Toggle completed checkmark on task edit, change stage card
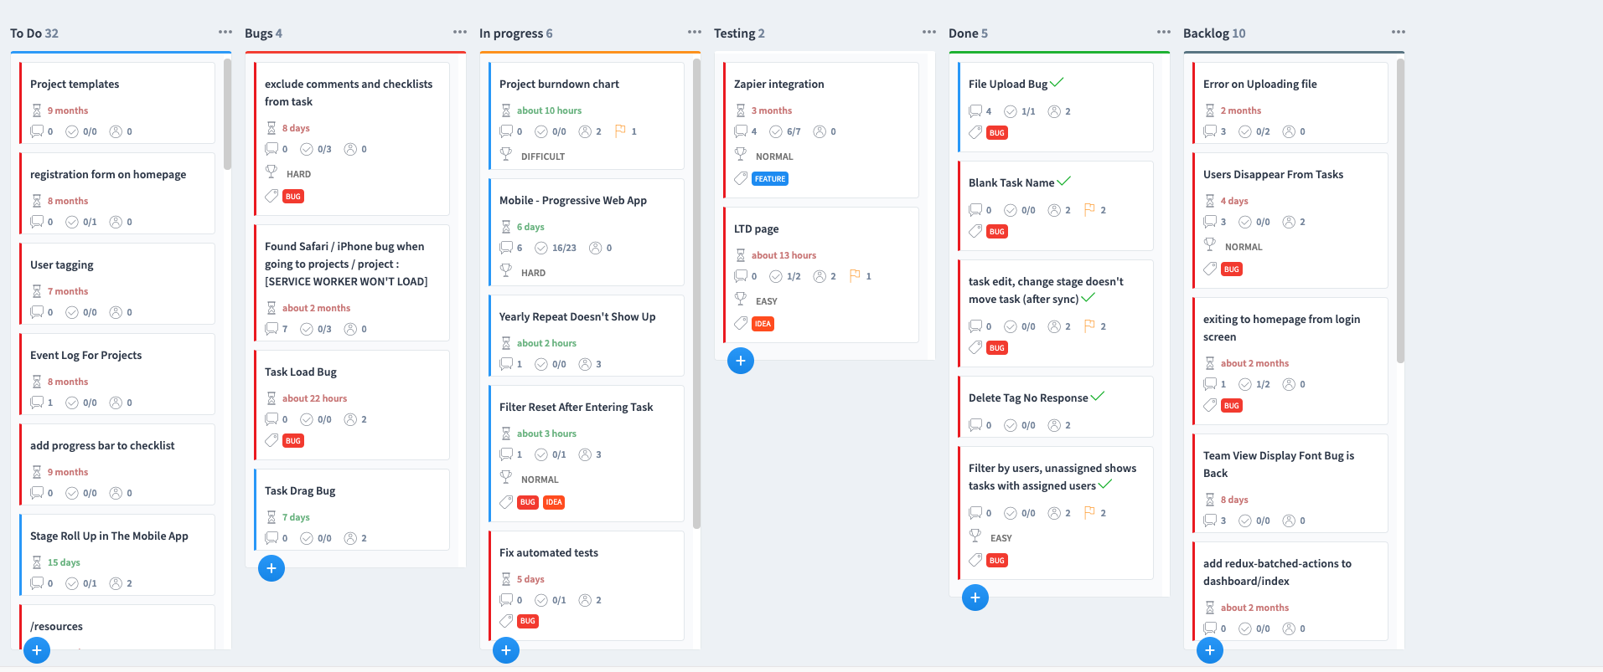 pyautogui.click(x=1088, y=298)
